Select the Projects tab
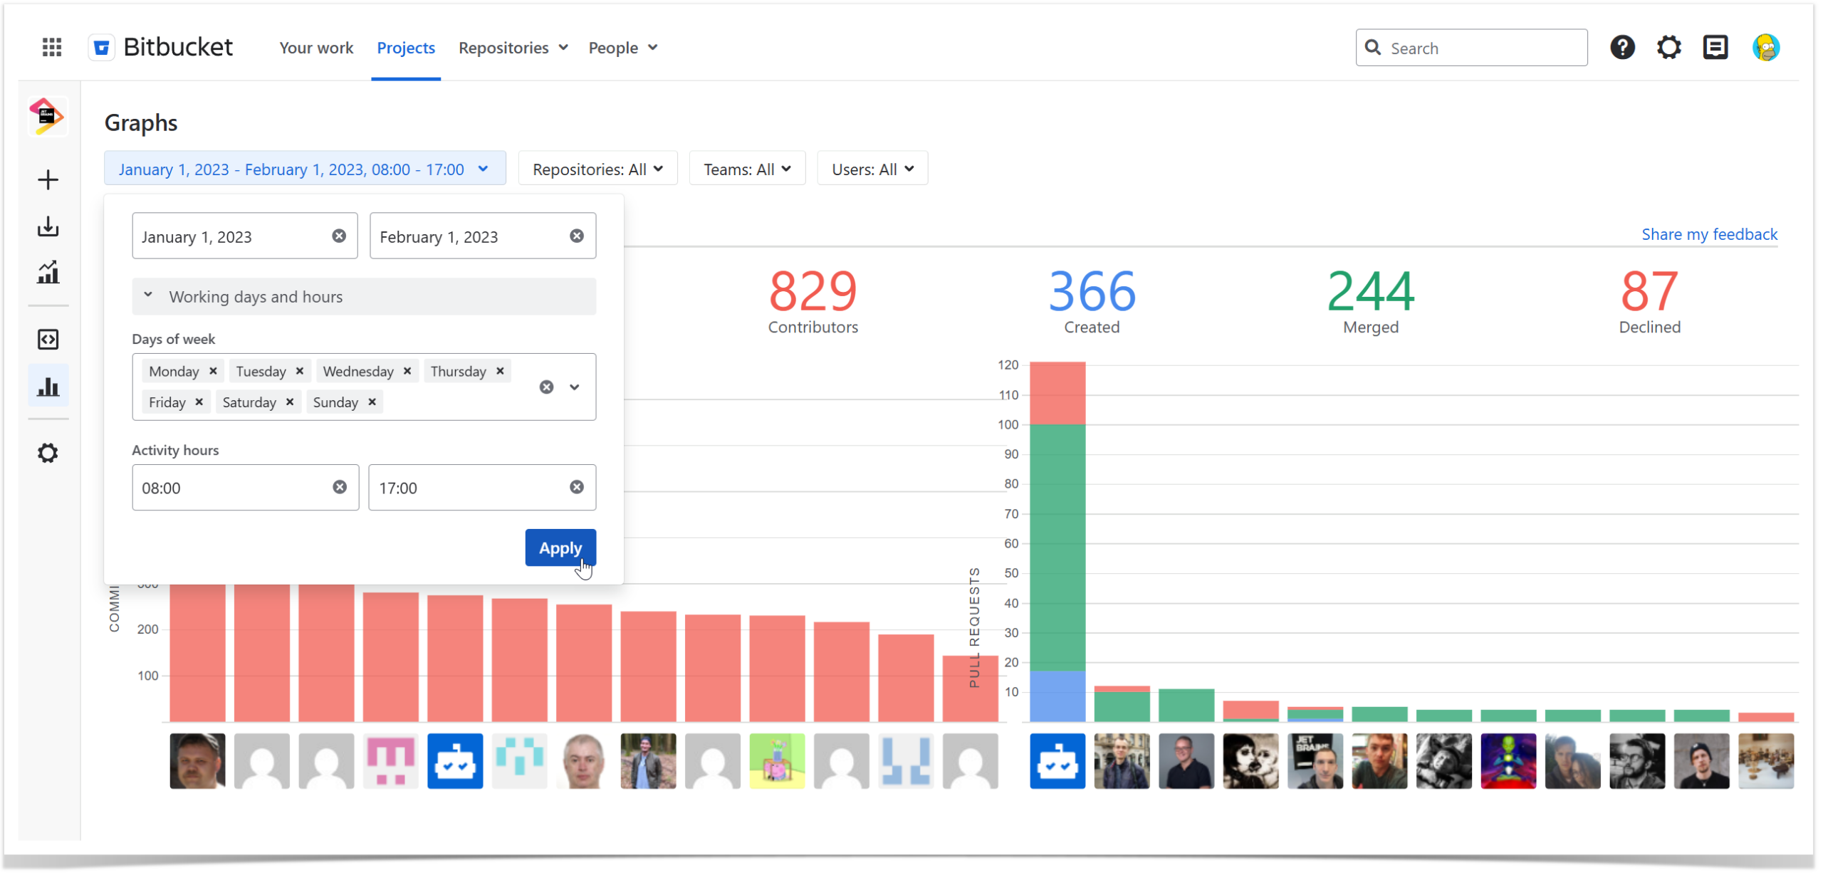Screen dimensions: 1823x875 [406, 48]
